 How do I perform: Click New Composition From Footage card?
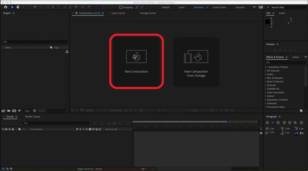tap(196, 62)
